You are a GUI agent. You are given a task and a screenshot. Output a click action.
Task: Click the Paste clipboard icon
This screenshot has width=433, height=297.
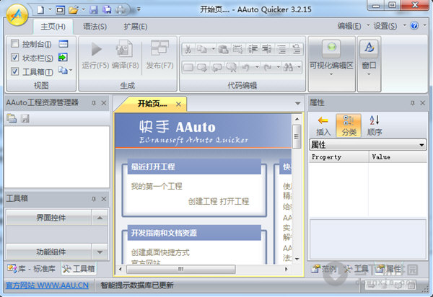click(x=223, y=49)
